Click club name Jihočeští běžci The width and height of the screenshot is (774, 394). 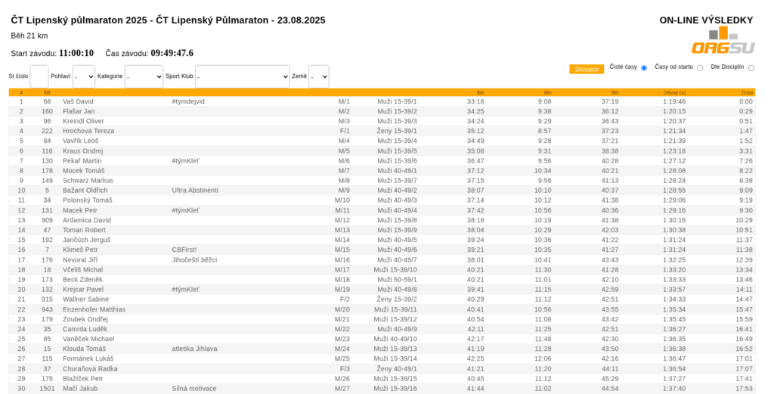point(194,259)
